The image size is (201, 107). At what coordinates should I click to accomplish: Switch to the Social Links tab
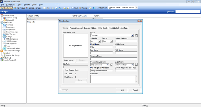(x=114, y=28)
